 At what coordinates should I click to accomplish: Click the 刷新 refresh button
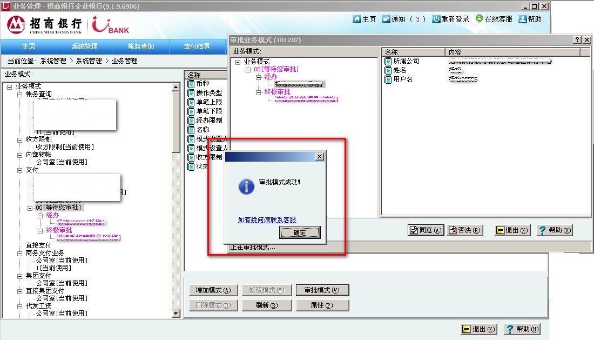click(x=266, y=305)
